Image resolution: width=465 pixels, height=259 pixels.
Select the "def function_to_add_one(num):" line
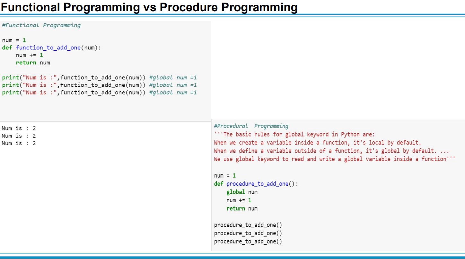pos(51,48)
